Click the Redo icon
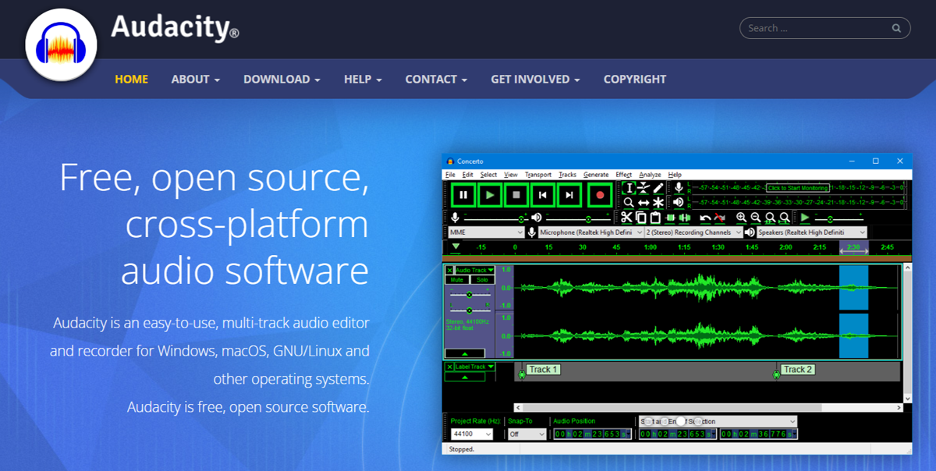The width and height of the screenshot is (936, 471). coord(719,218)
